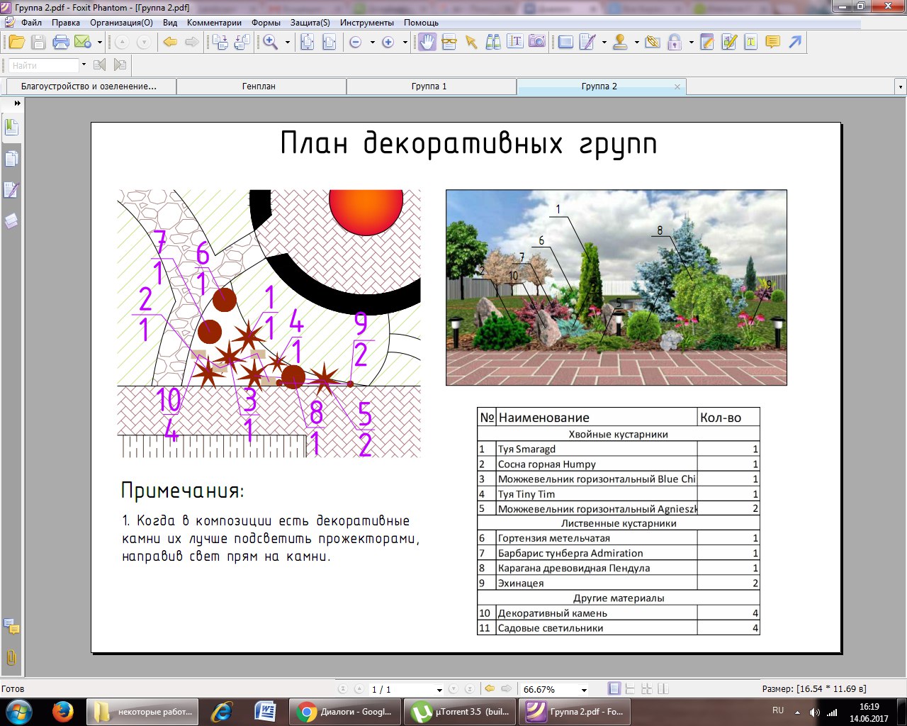Open the Attachments paperclip panel
Screen dimensions: 907x726
click(x=11, y=657)
